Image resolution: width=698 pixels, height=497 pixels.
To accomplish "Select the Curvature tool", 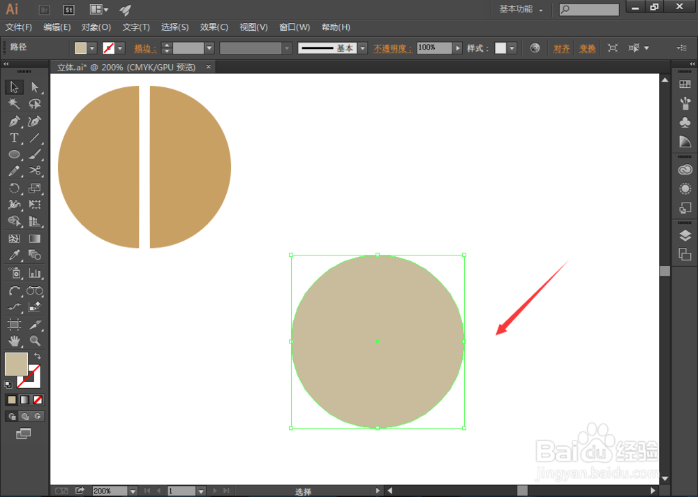I will pos(35,121).
